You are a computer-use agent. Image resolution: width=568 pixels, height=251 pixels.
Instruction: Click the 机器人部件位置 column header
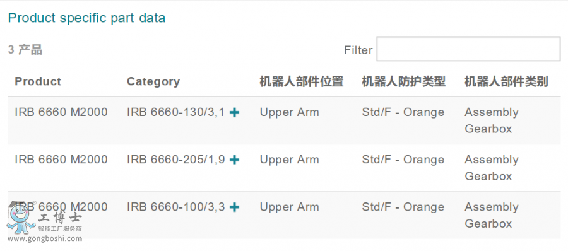pos(302,81)
